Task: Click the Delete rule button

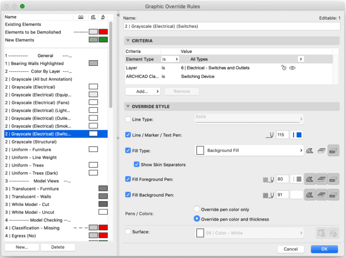Action: 58,247
